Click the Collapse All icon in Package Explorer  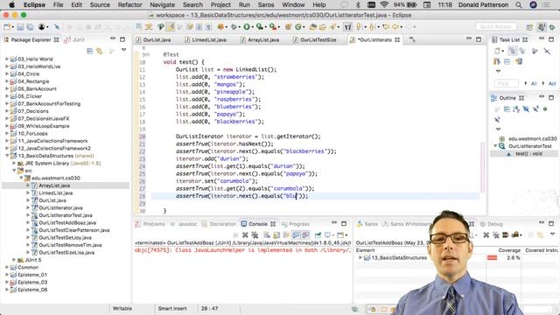pos(89,51)
